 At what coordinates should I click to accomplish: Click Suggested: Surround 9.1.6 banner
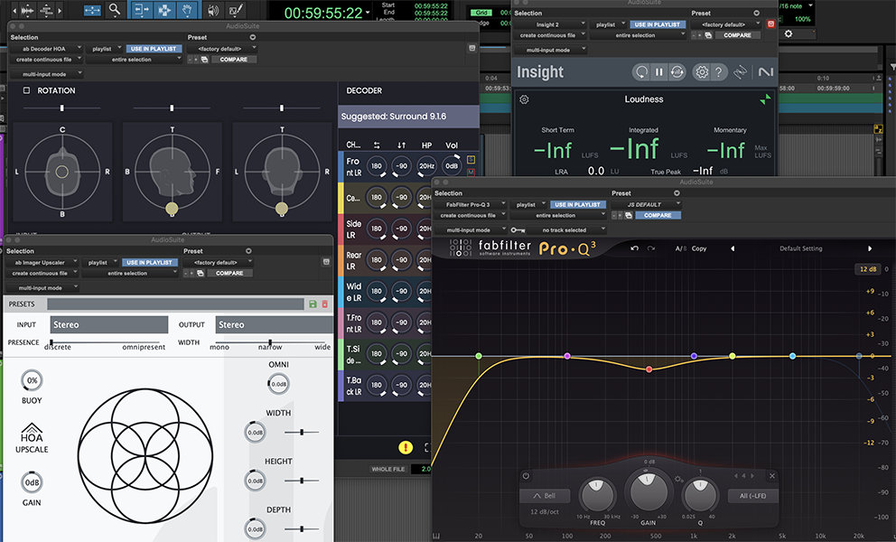click(408, 117)
